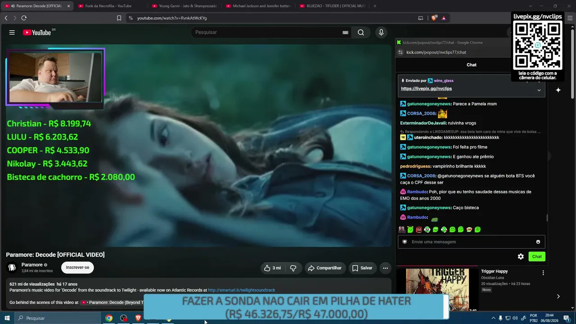This screenshot has width=576, height=324.
Task: Open Kick chat settings gear
Action: point(521,256)
